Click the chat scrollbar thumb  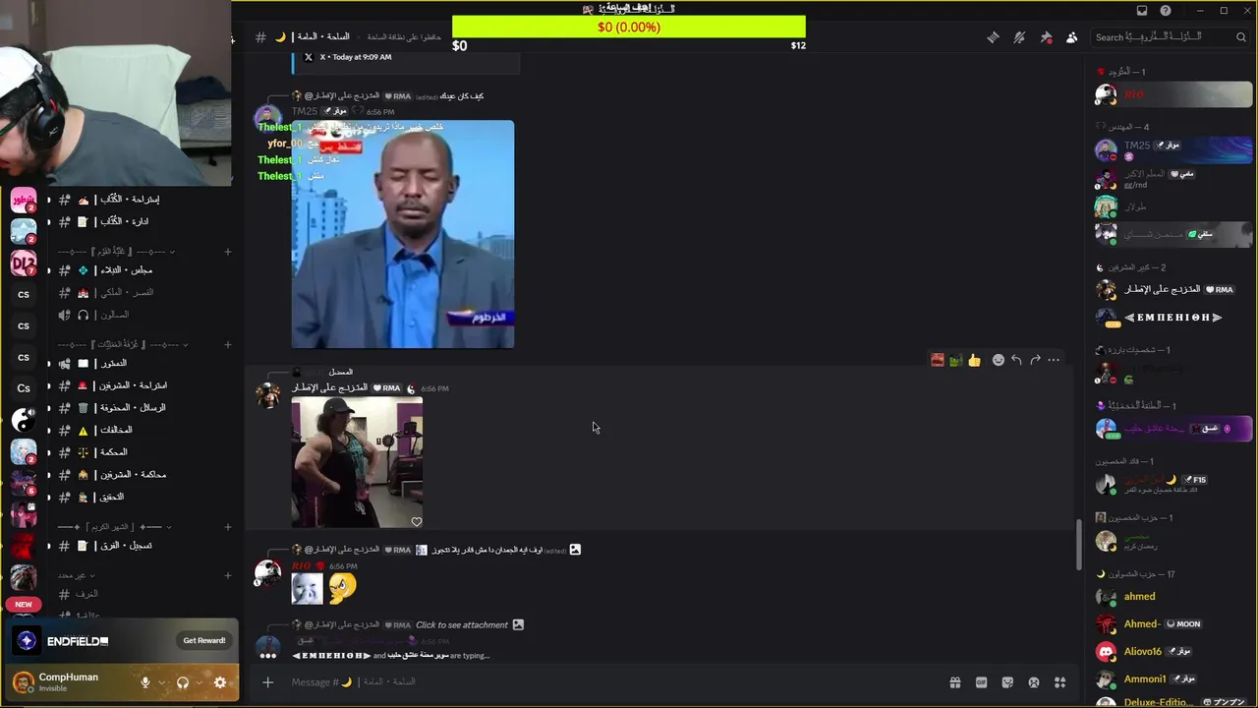(x=1078, y=544)
